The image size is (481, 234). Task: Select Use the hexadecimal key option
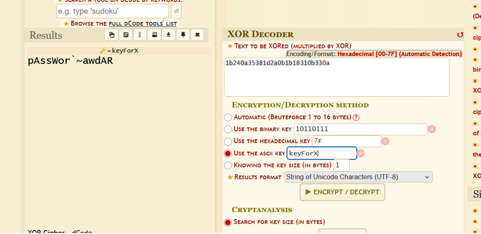[x=228, y=141]
